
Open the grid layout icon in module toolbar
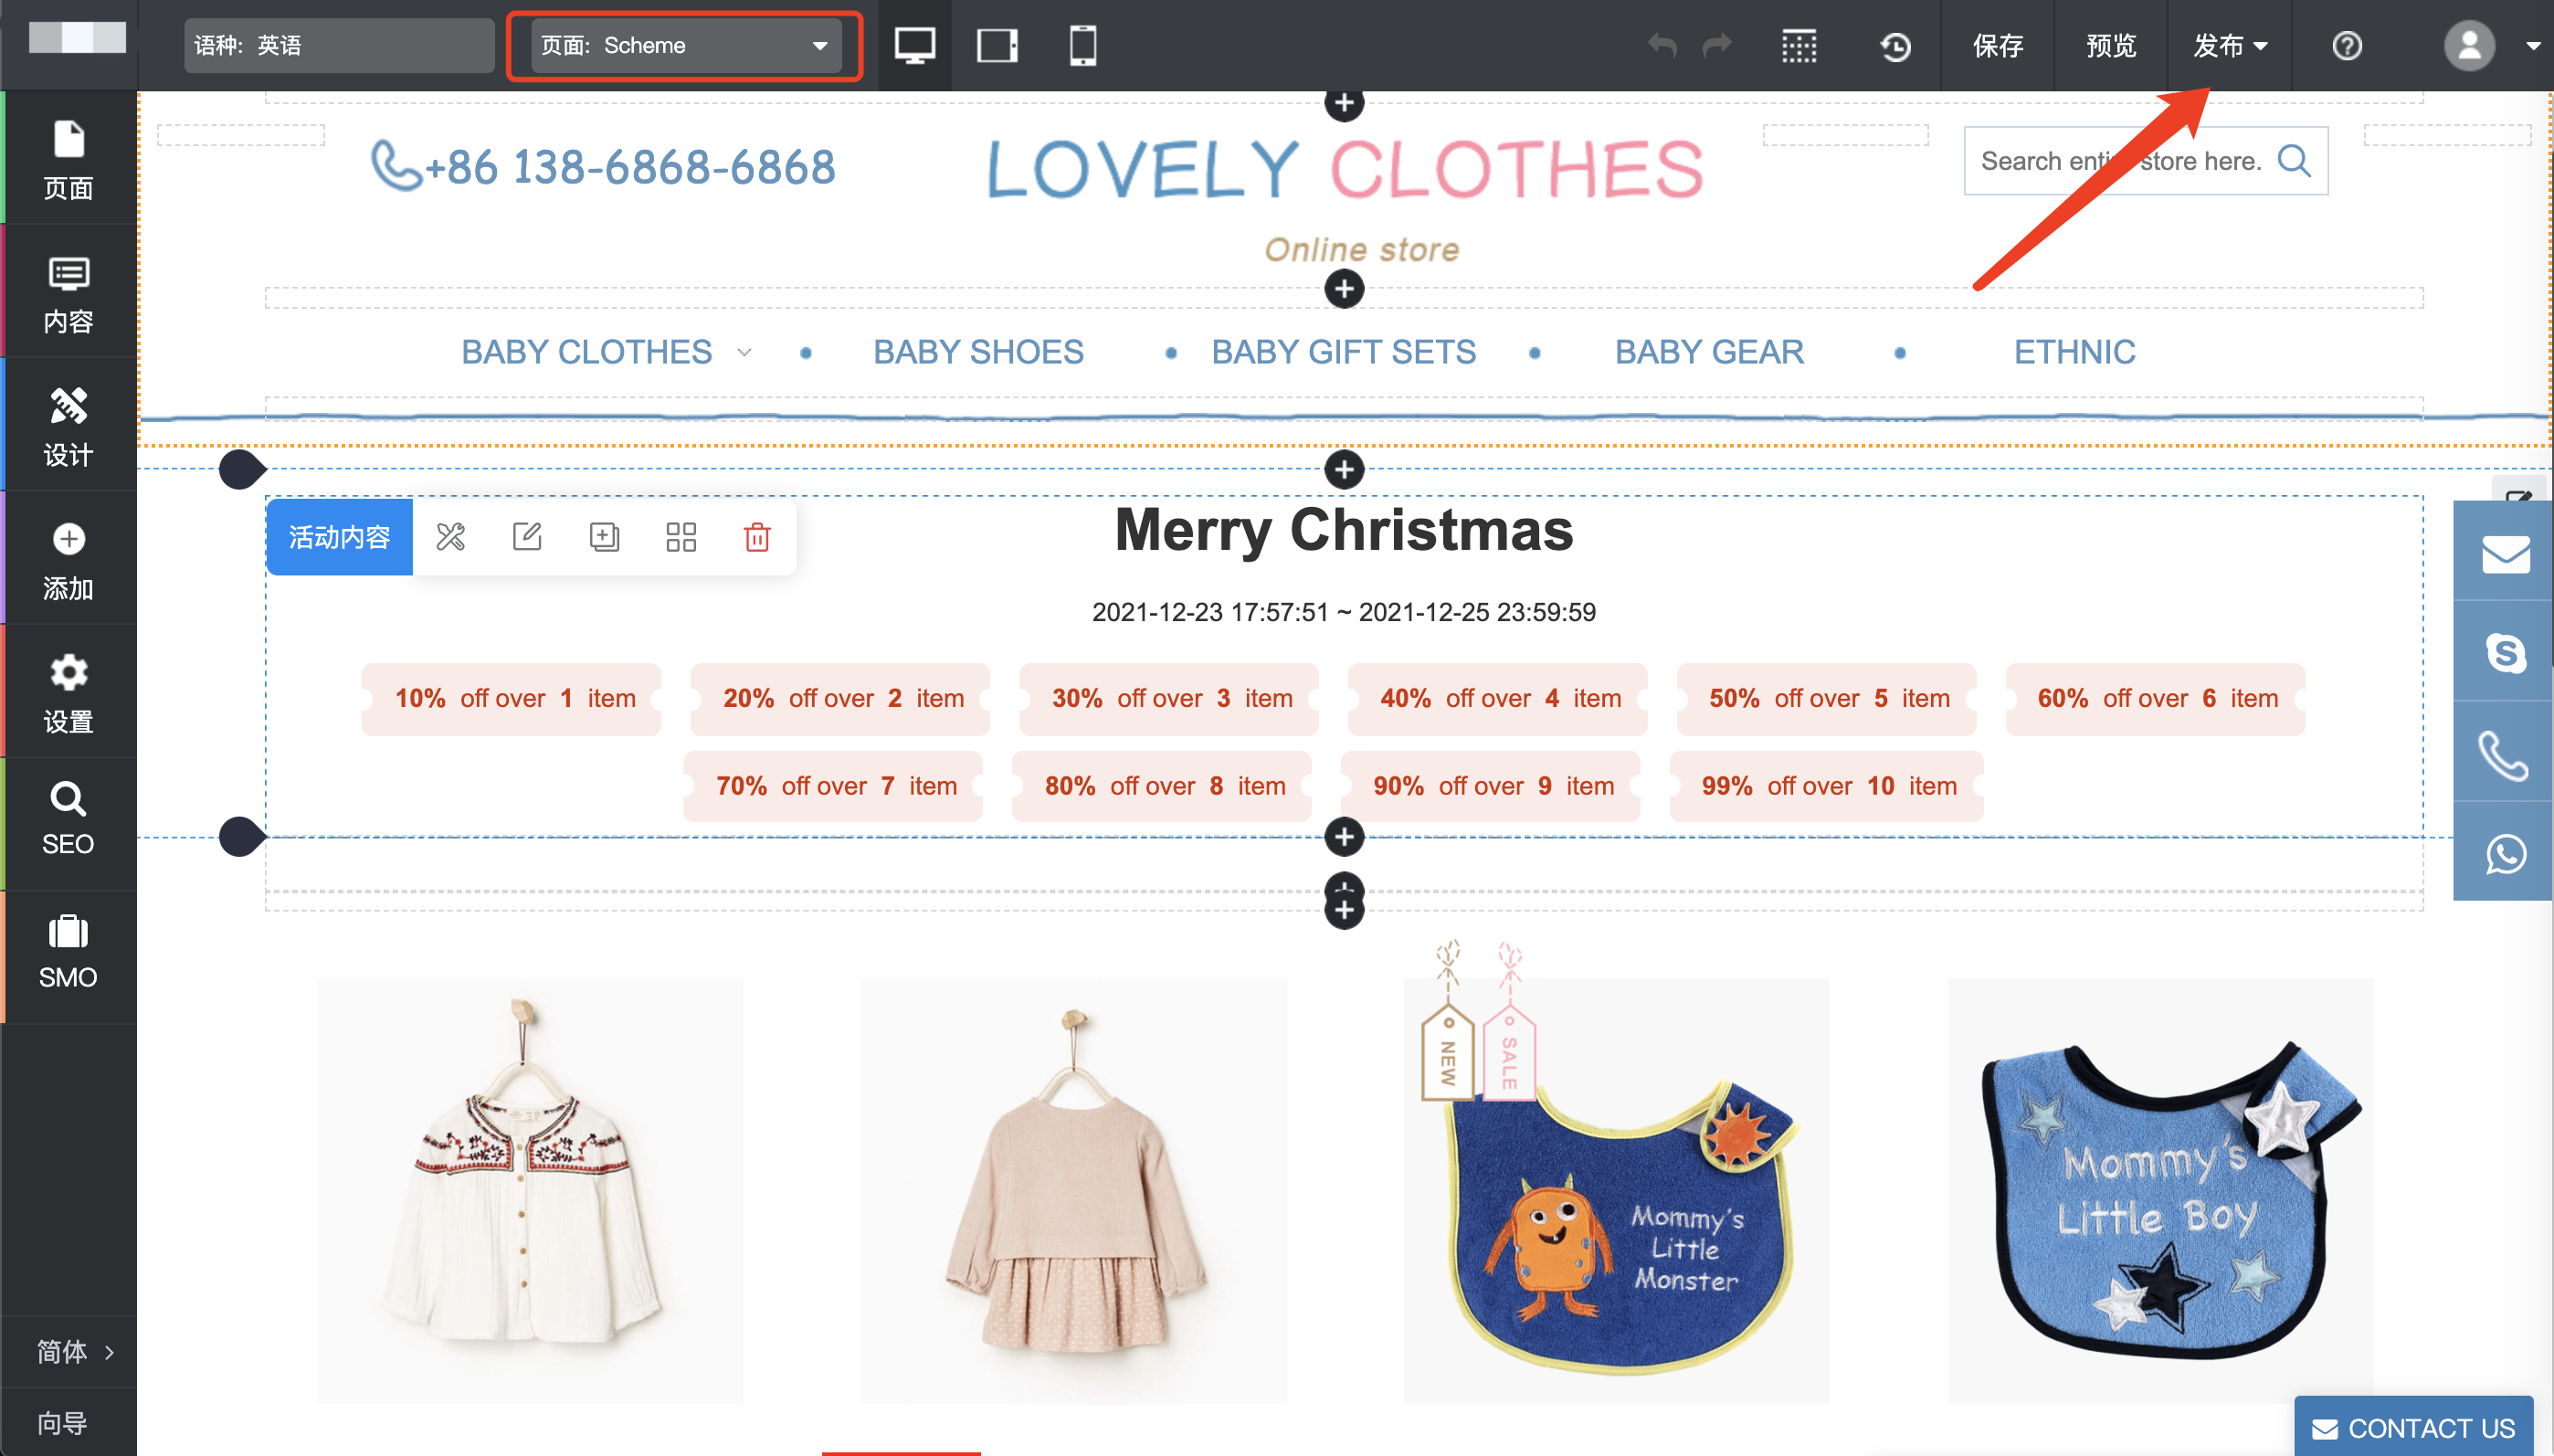681,537
